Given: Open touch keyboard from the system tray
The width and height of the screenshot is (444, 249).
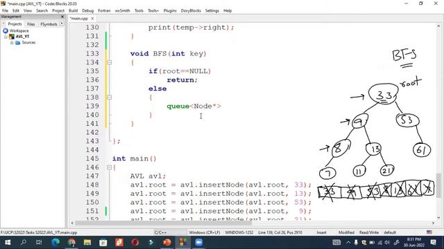Looking at the screenshot, I should point(336,242).
